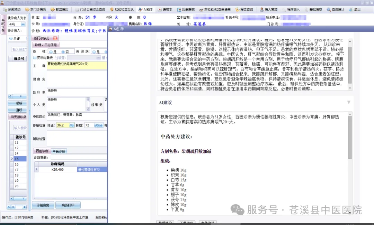
Task: Click the 顺呼 button
Action: [17, 103]
